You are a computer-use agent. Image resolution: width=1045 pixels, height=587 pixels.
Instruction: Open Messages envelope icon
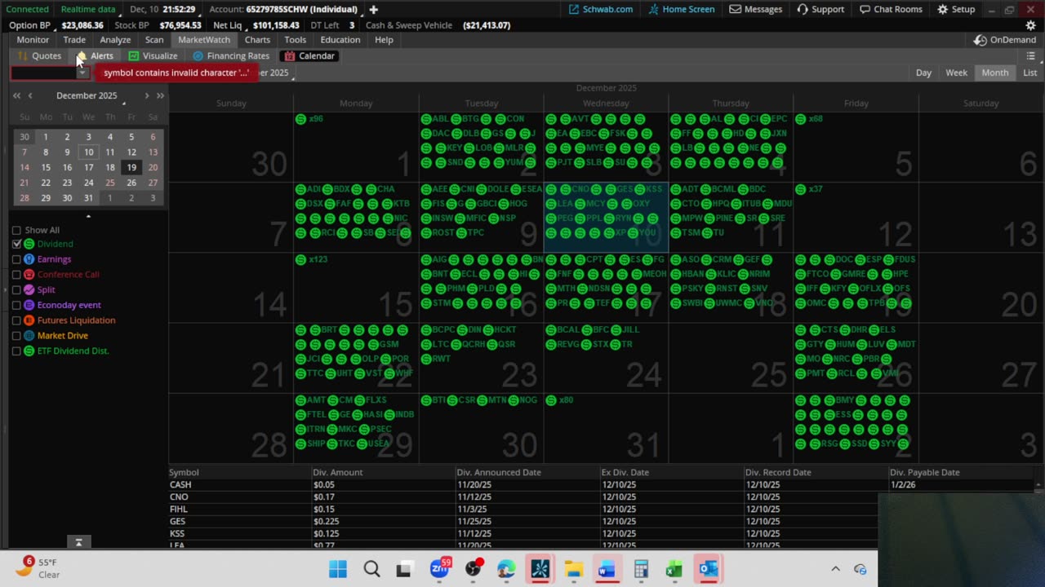(x=736, y=9)
